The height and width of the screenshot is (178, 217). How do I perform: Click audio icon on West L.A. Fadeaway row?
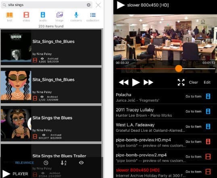[208, 127]
